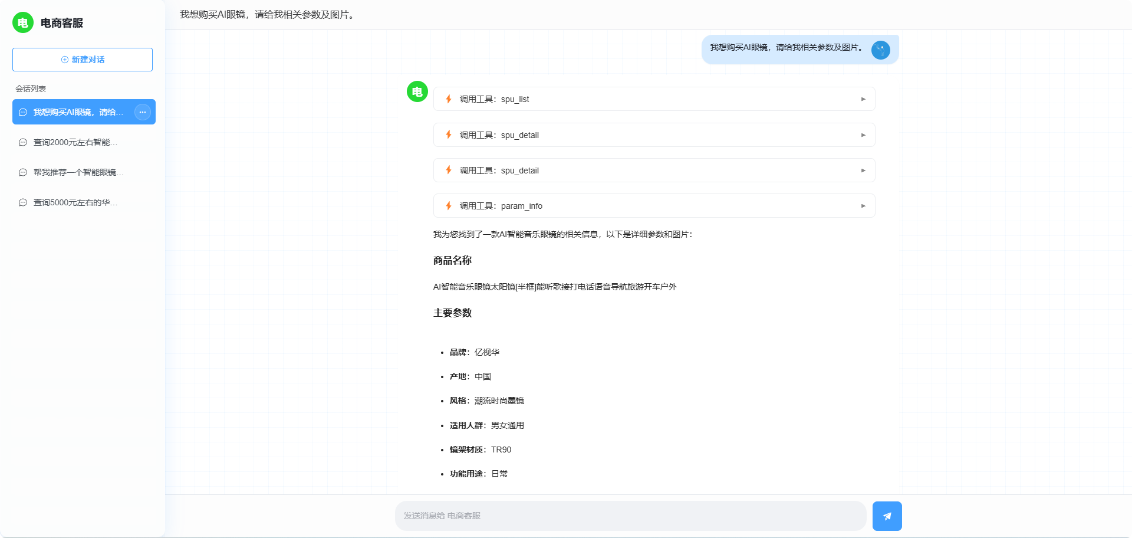Viewport: 1132px width, 538px height.
Task: Click the chat bubble icon beside 查询2000元左右智能 conversation
Action: click(x=22, y=142)
